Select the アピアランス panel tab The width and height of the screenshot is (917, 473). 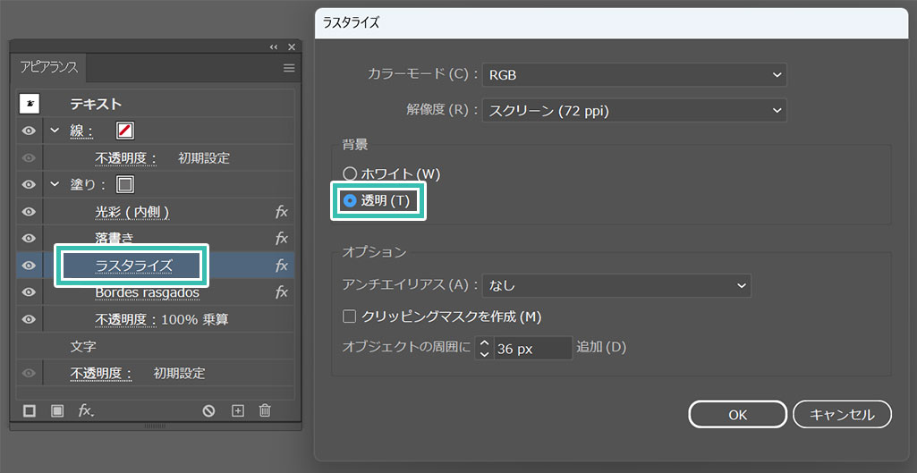coord(49,68)
